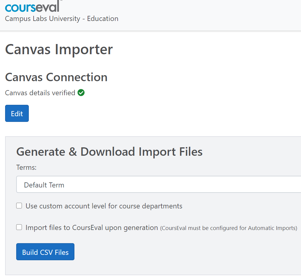Viewport: 301px width, 280px height.
Task: Click the Terms: label
Action: click(x=26, y=168)
